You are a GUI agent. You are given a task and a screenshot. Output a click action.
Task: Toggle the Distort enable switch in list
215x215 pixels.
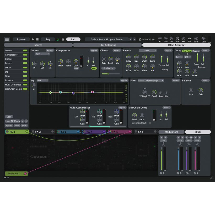click(25, 50)
